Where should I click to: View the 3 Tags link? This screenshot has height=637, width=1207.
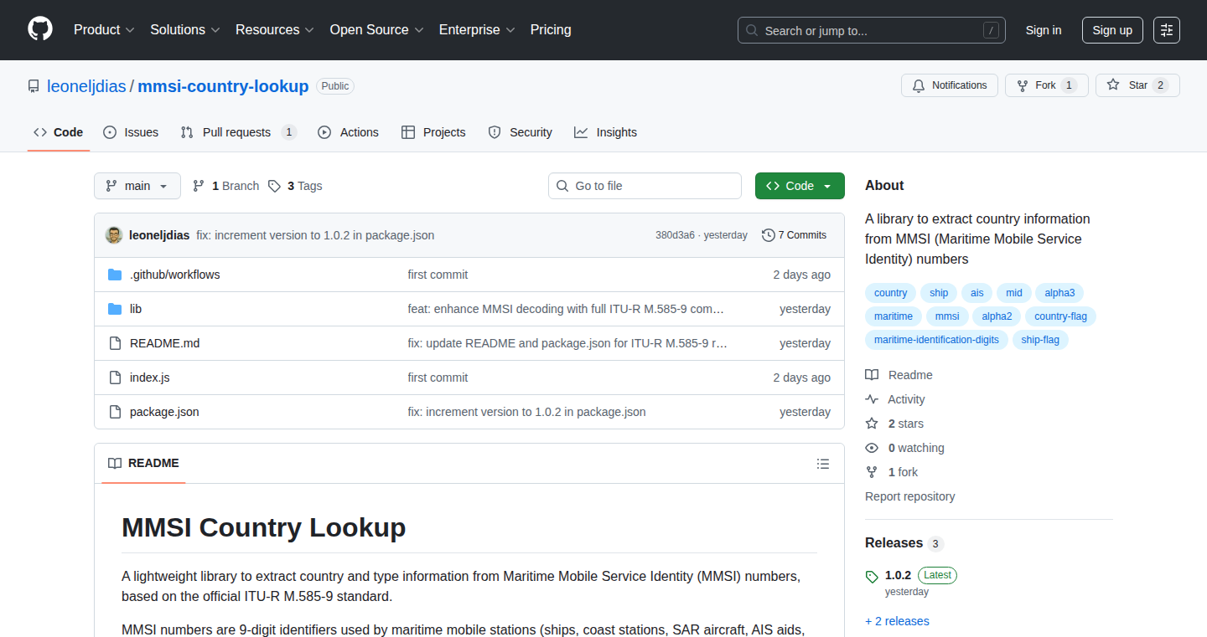(x=295, y=186)
